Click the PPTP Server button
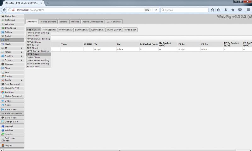This screenshot has height=151, width=252. coord(66,30)
